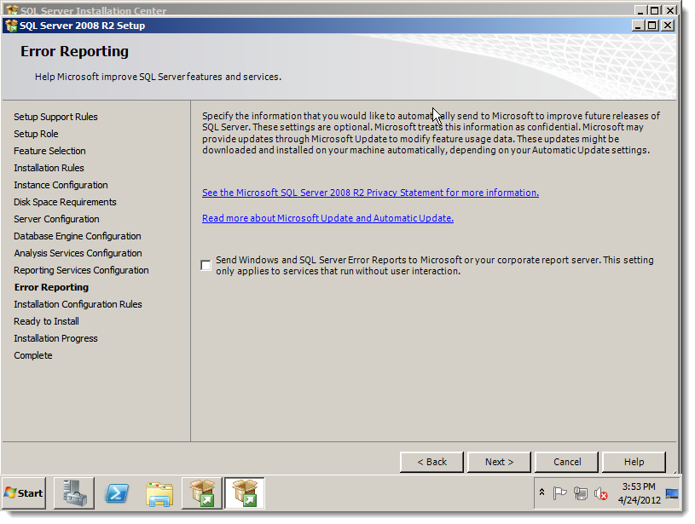The width and height of the screenshot is (695, 524).
Task: Select the Analysis Services Configuration step
Action: point(78,253)
